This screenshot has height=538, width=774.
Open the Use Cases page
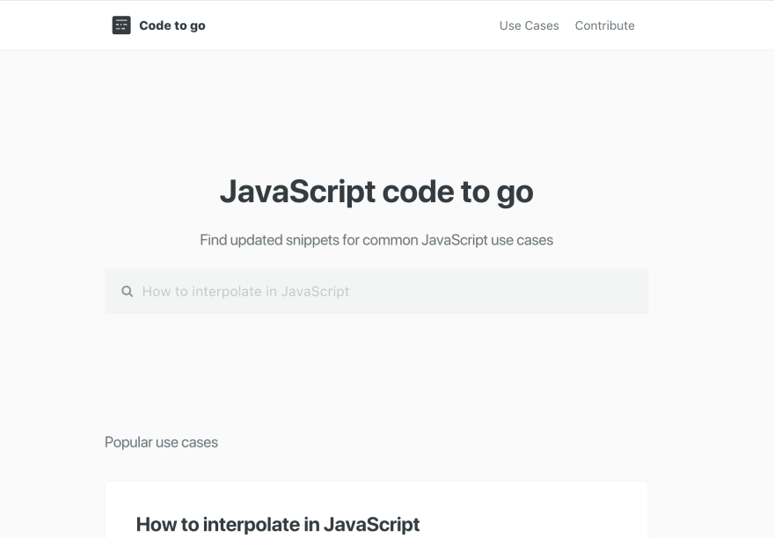[x=529, y=25]
